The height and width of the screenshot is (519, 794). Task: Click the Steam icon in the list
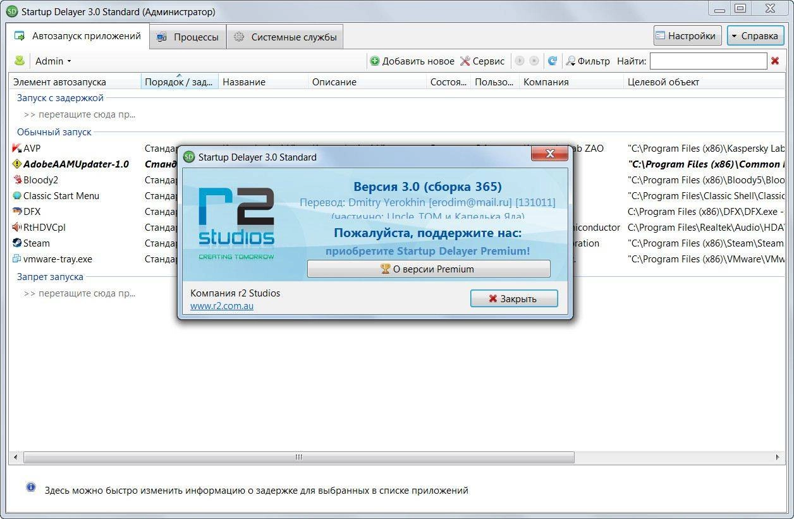point(17,243)
